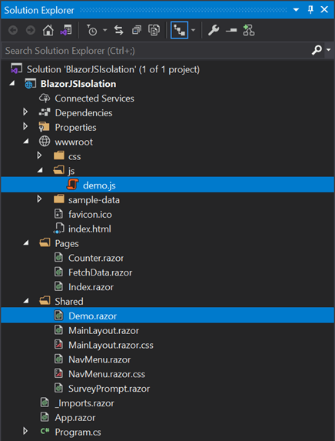Open the Solution Explorer window options dropdown

(296, 10)
